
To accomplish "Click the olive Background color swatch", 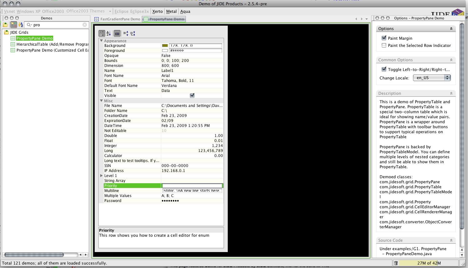I will click(x=165, y=46).
